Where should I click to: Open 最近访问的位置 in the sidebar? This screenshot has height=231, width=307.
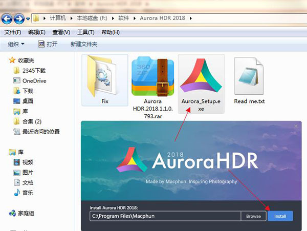[x=36, y=132]
